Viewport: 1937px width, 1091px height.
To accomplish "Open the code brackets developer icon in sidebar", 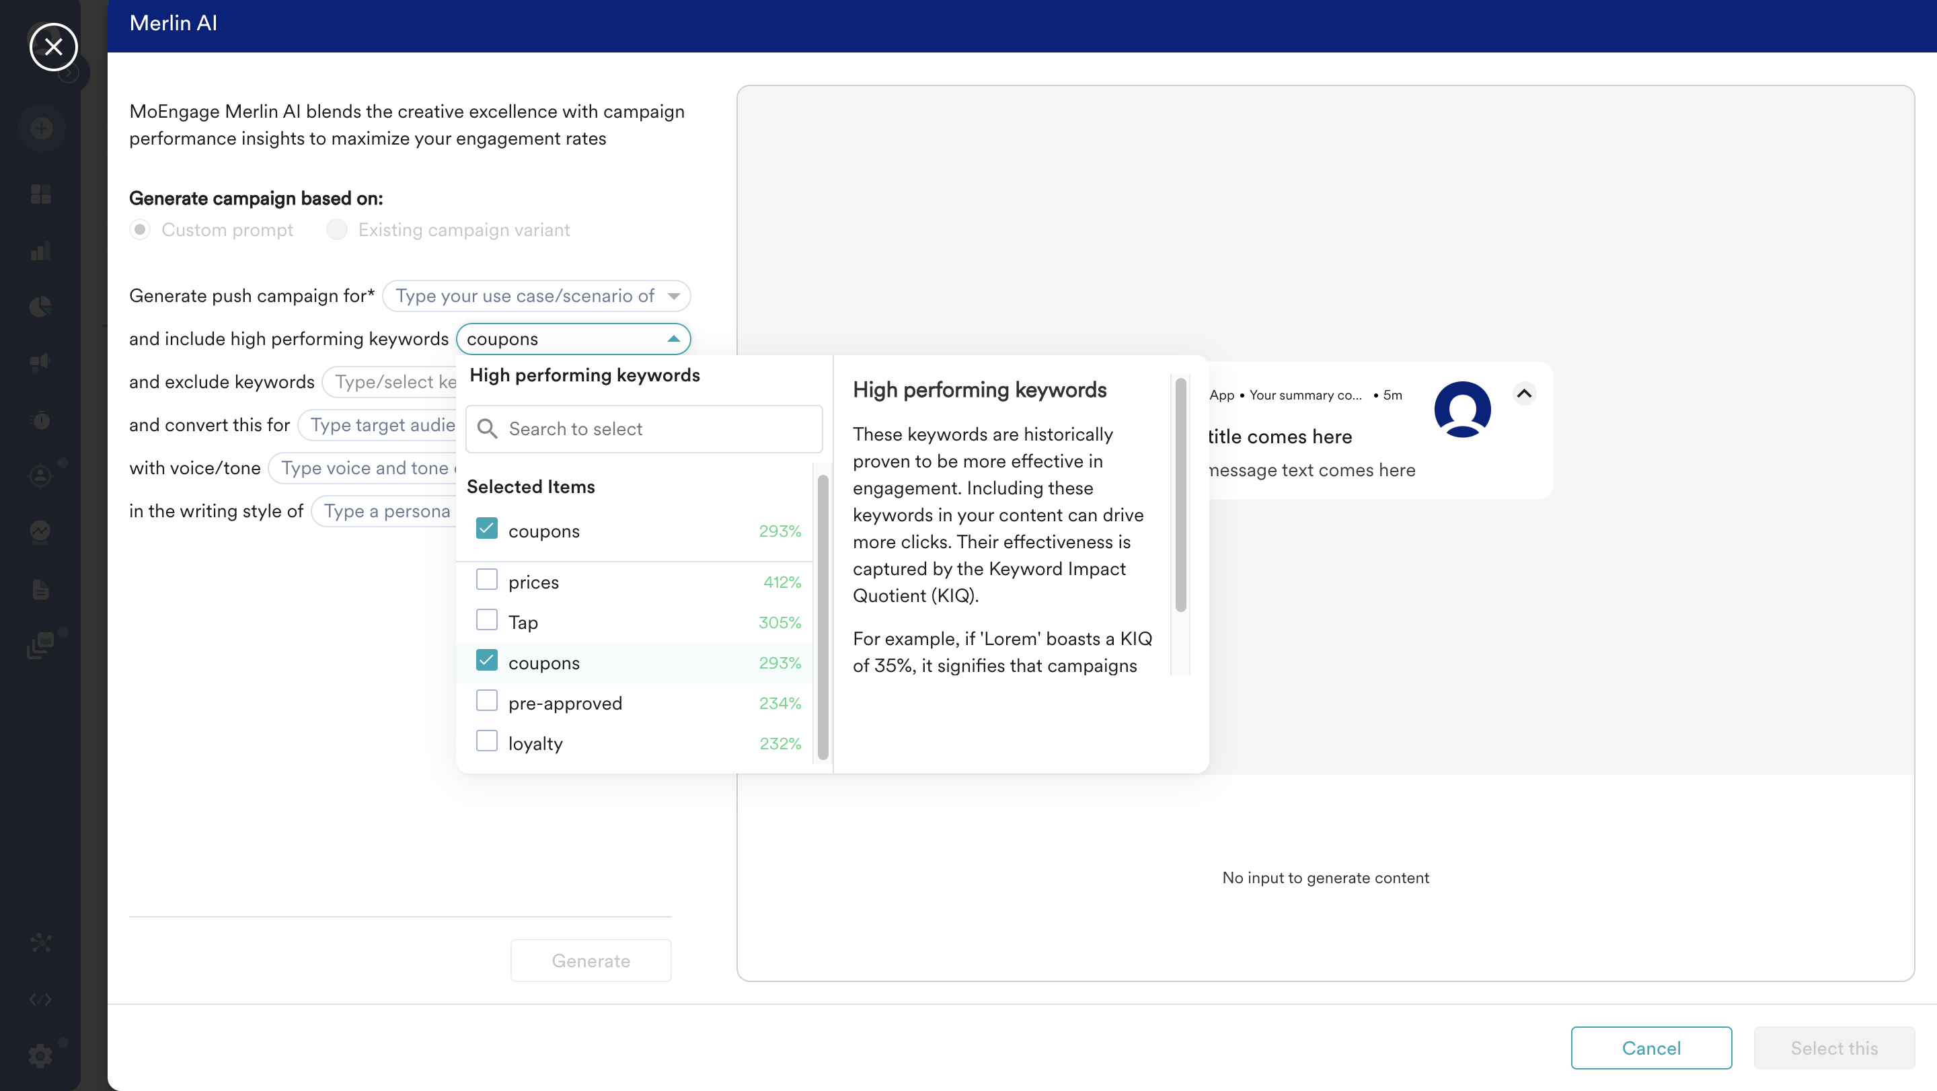I will (41, 1000).
